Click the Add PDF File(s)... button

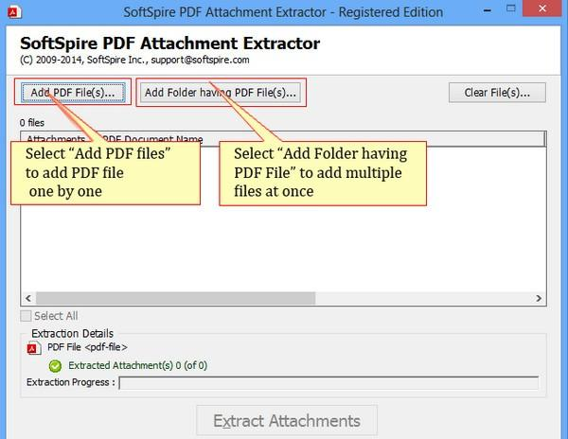click(x=73, y=93)
